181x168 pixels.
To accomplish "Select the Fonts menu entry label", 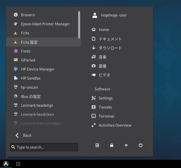I will click(26, 51).
